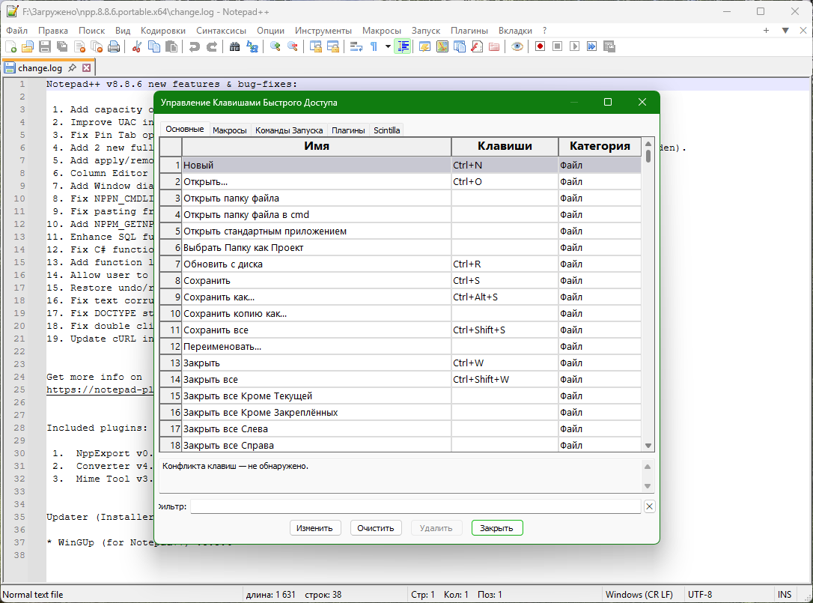
Task: Toggle file monitoring eye icon
Action: 517,46
